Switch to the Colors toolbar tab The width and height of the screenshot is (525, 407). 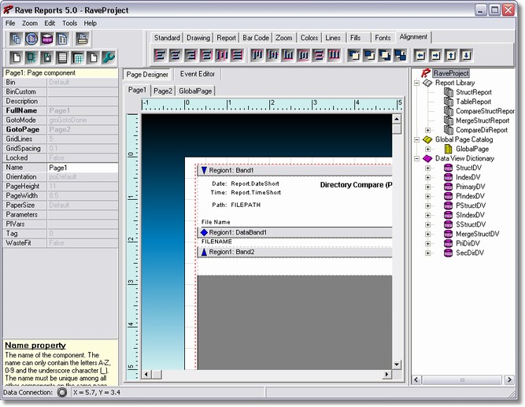coord(309,38)
